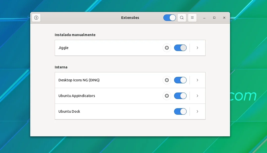Open Ubuntu AppIndicators settings gear

click(x=167, y=96)
